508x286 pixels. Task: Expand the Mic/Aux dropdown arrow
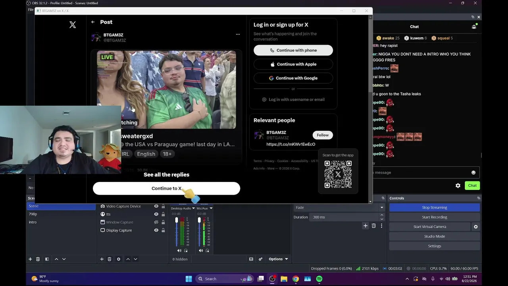point(211,208)
